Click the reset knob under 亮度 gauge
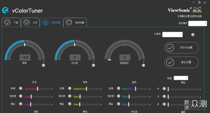The image size is (210, 113). pyautogui.click(x=43, y=65)
